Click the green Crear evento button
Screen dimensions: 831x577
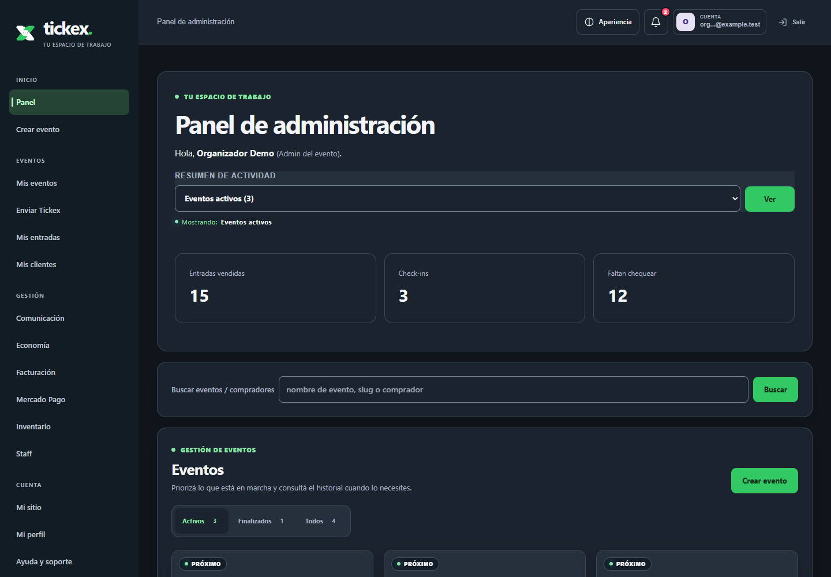tap(765, 481)
